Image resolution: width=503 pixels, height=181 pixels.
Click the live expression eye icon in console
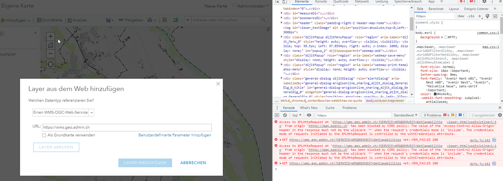pos(309,115)
